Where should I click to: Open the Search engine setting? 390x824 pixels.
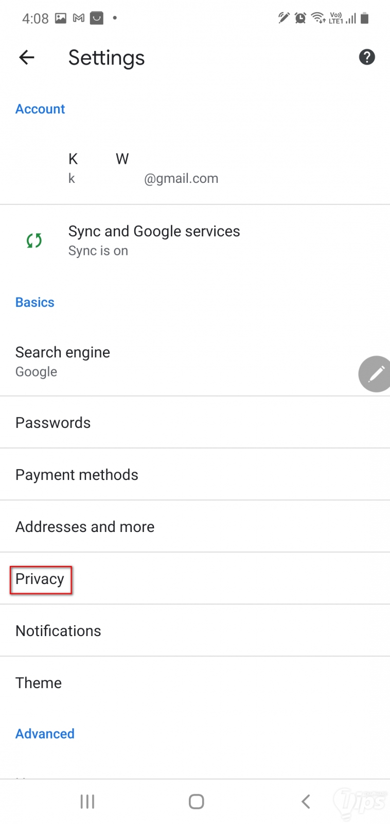pos(63,362)
